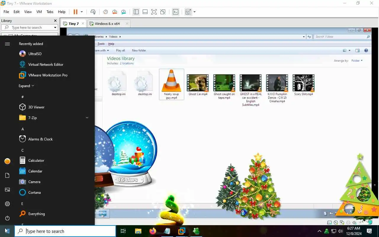Take a snapshot of this virtual machine
The height and width of the screenshot is (237, 379).
pyautogui.click(x=105, y=12)
